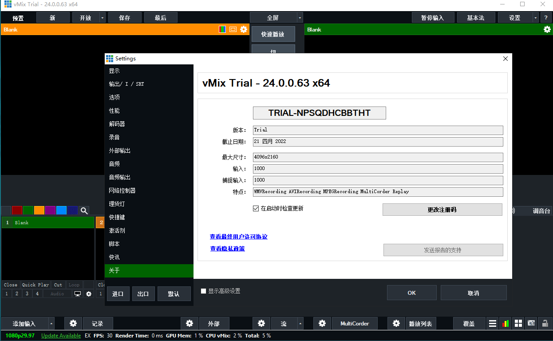553x341 pixels.
Task: Open MultiCorder gear settings
Action: click(322, 323)
